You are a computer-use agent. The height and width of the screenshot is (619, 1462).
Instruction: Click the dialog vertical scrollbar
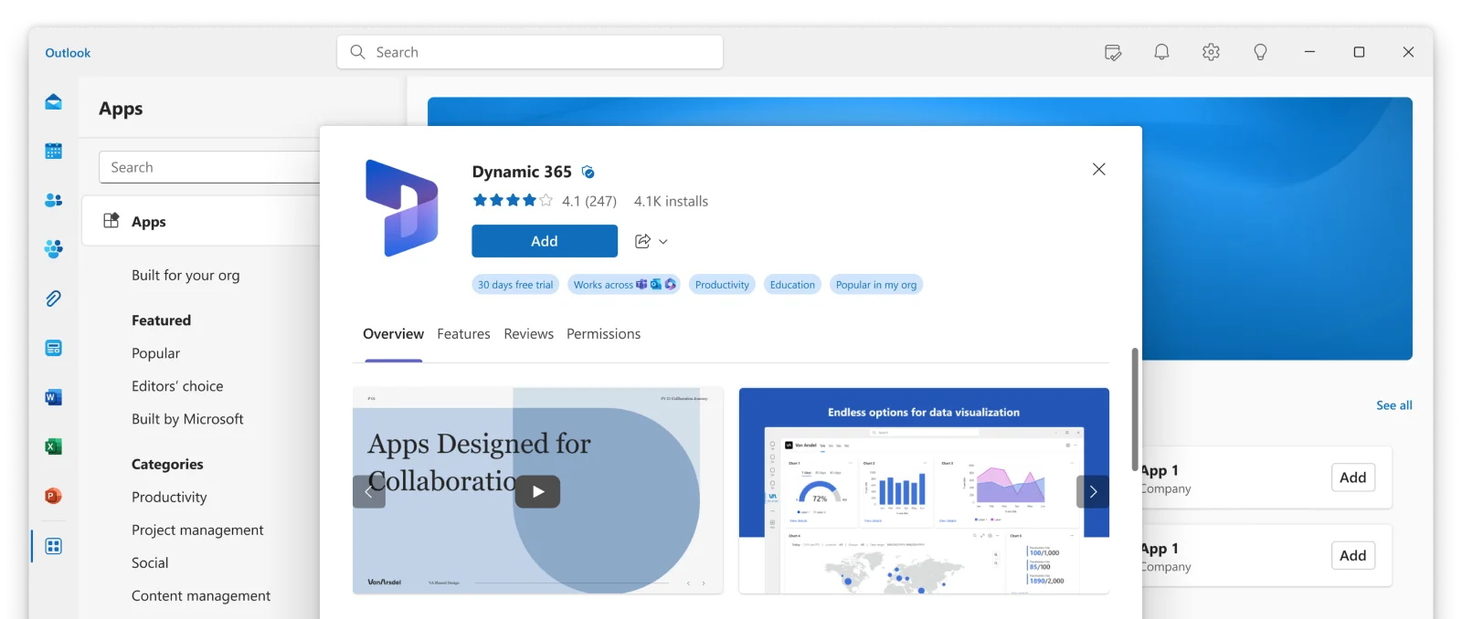tap(1135, 409)
